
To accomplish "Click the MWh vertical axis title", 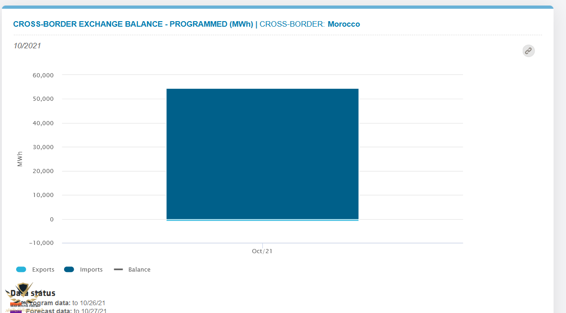I will pos(20,159).
